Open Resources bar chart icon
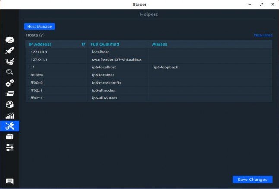Image resolution: width=279 pixels, height=189 pixels. click(x=10, y=115)
